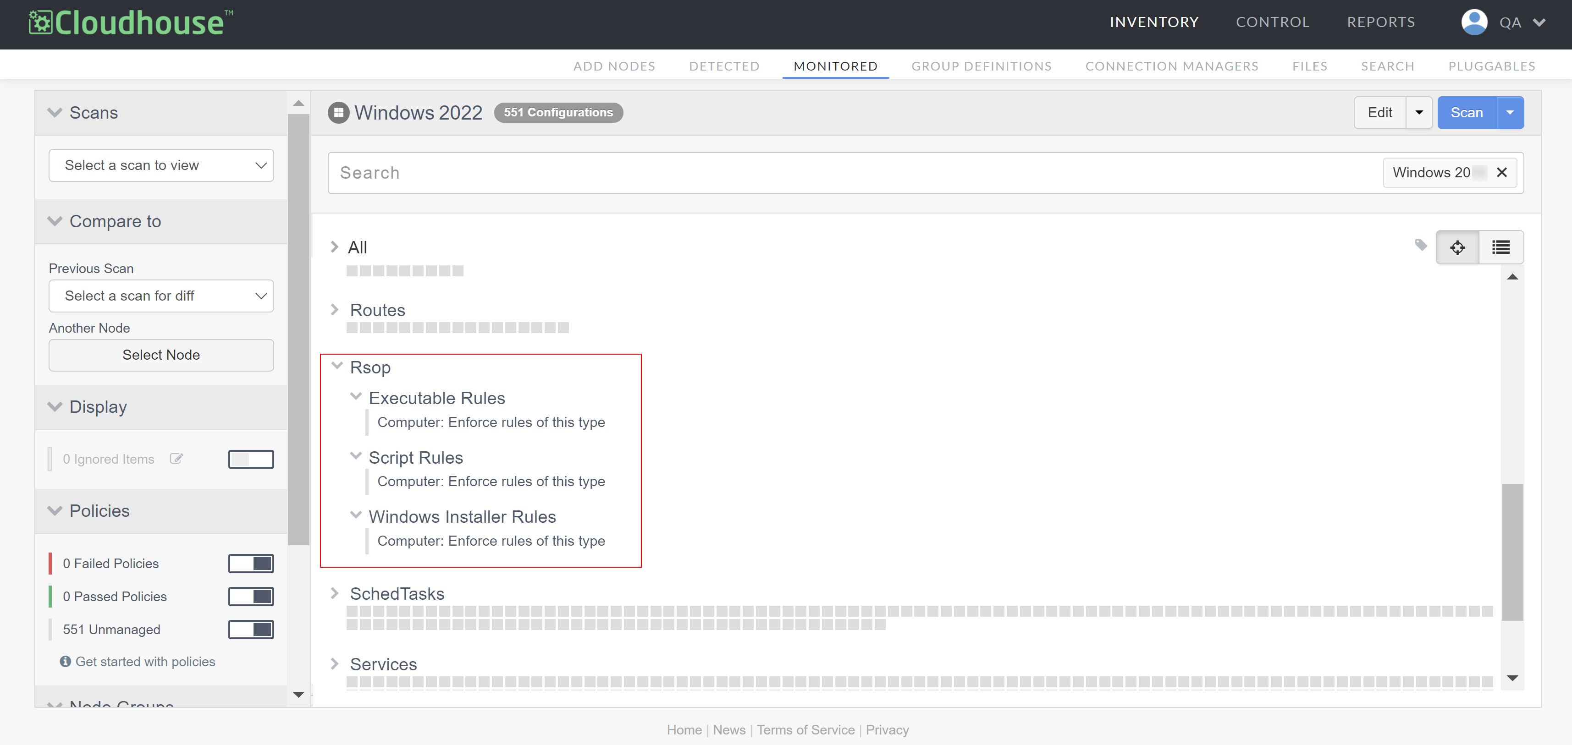Toggle the Ignored Items switch
Image resolution: width=1572 pixels, height=745 pixels.
point(251,459)
